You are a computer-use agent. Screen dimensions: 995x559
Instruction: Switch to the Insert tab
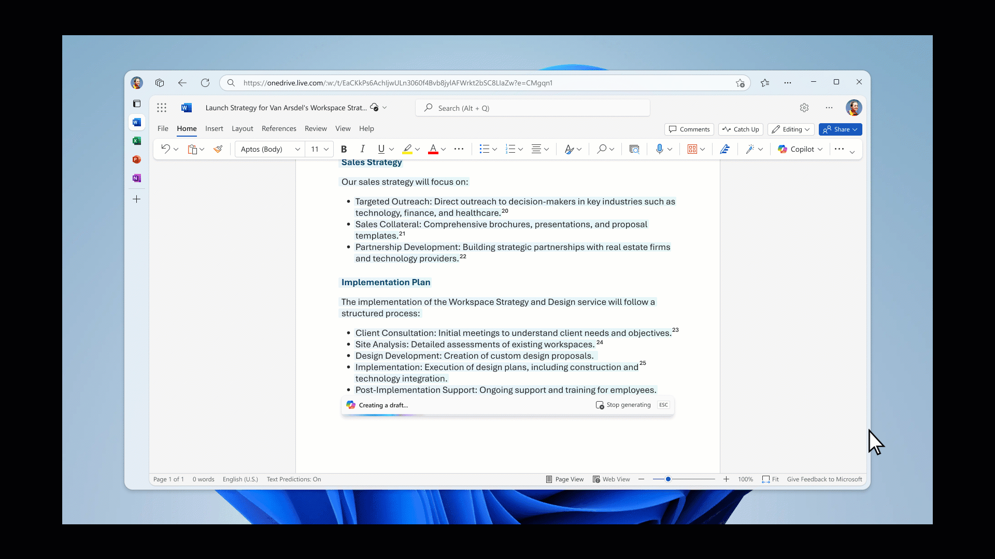tap(214, 128)
